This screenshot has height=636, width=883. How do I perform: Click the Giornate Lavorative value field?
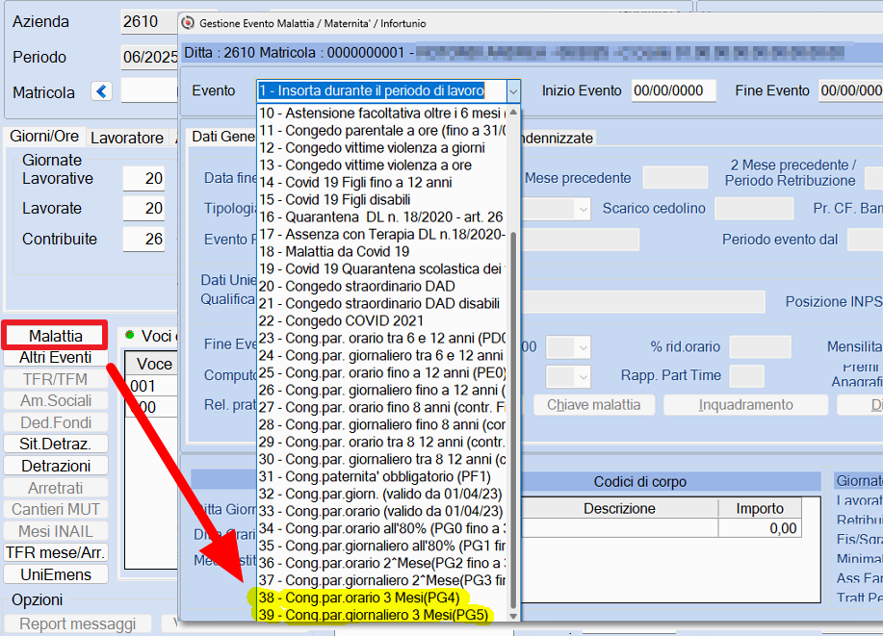144,179
